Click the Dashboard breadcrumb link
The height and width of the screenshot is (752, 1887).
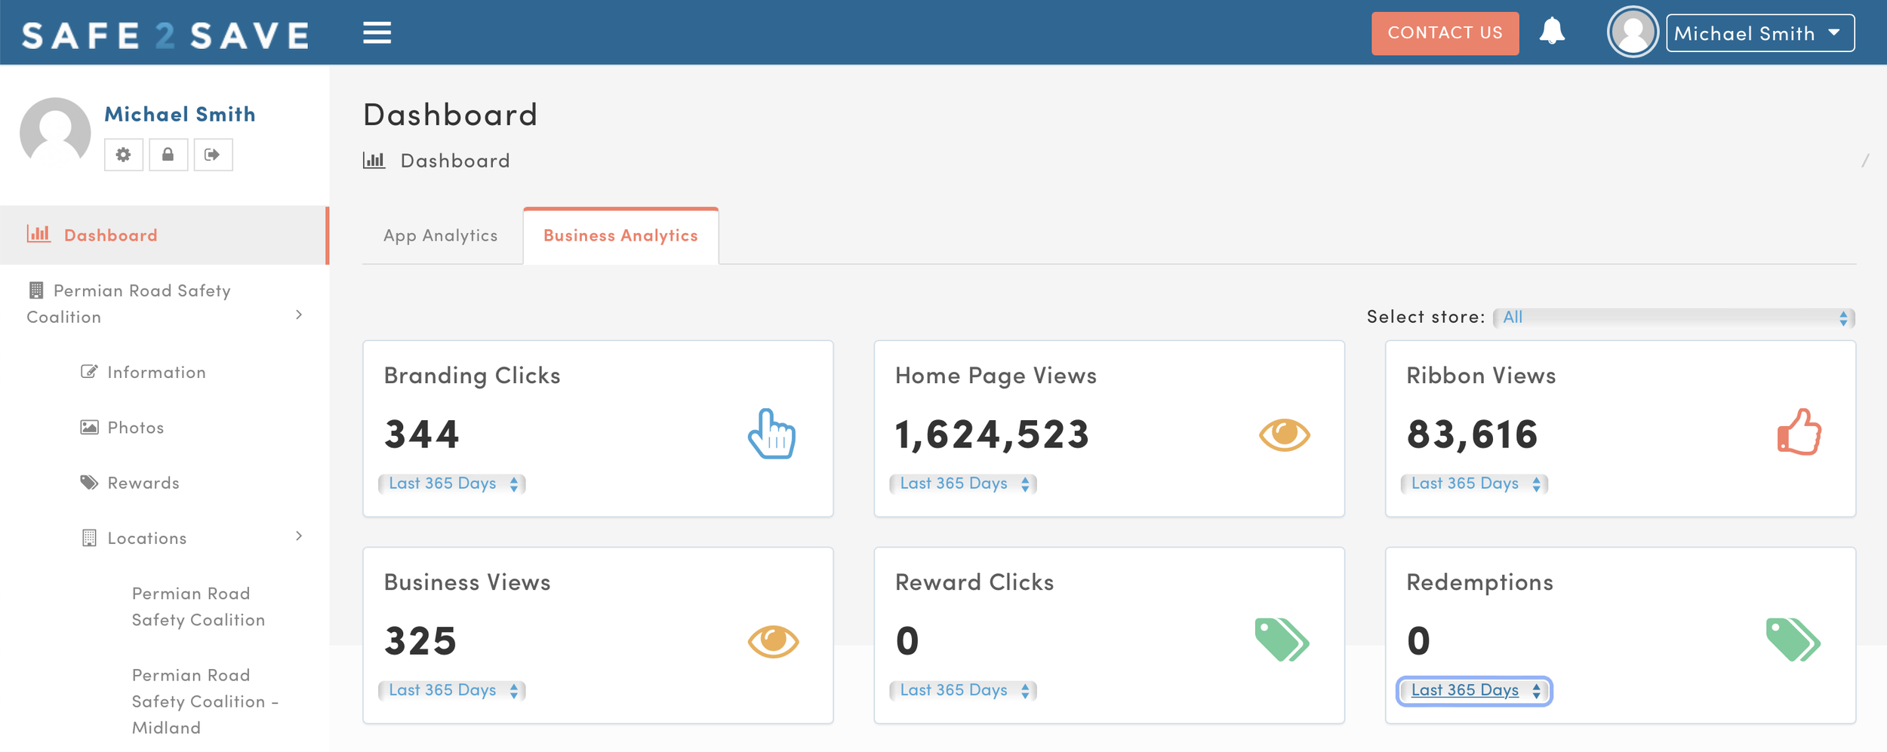click(x=455, y=161)
